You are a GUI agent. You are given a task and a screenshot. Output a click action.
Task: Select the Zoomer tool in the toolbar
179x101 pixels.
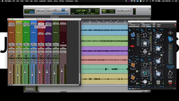click(48, 10)
